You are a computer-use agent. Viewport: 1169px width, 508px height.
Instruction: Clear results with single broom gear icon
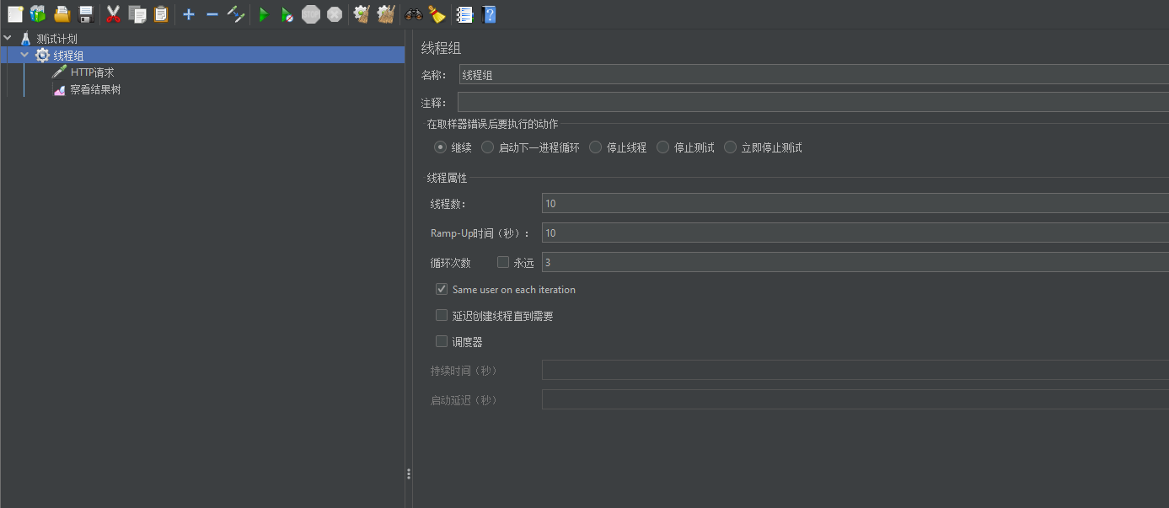pyautogui.click(x=362, y=13)
